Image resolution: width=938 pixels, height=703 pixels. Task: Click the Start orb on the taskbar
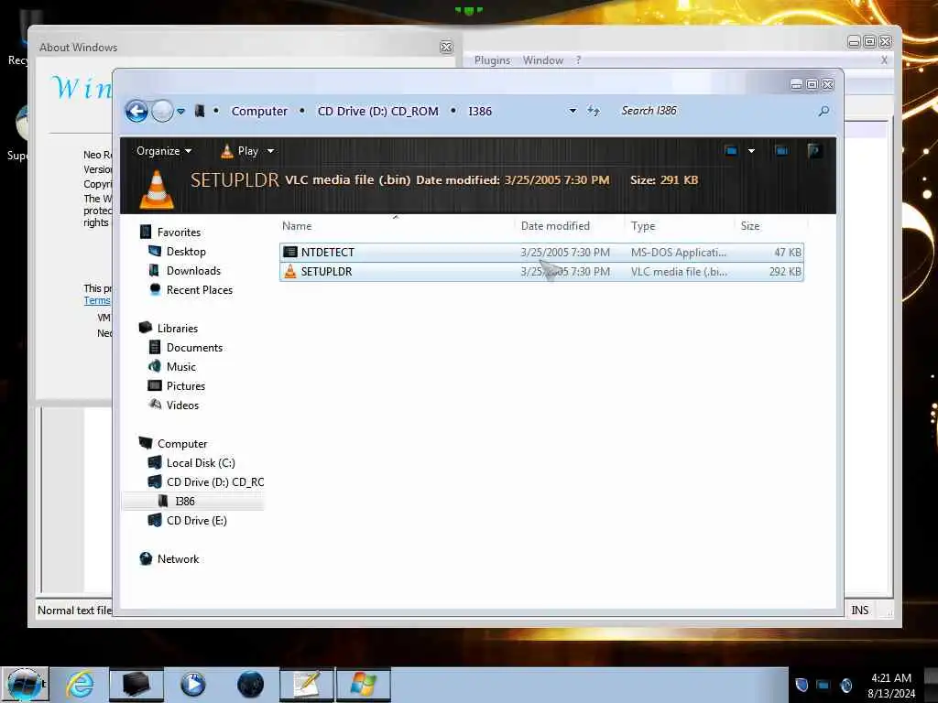tap(24, 685)
